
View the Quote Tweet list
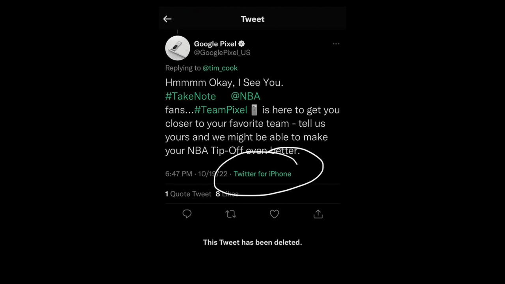(188, 194)
